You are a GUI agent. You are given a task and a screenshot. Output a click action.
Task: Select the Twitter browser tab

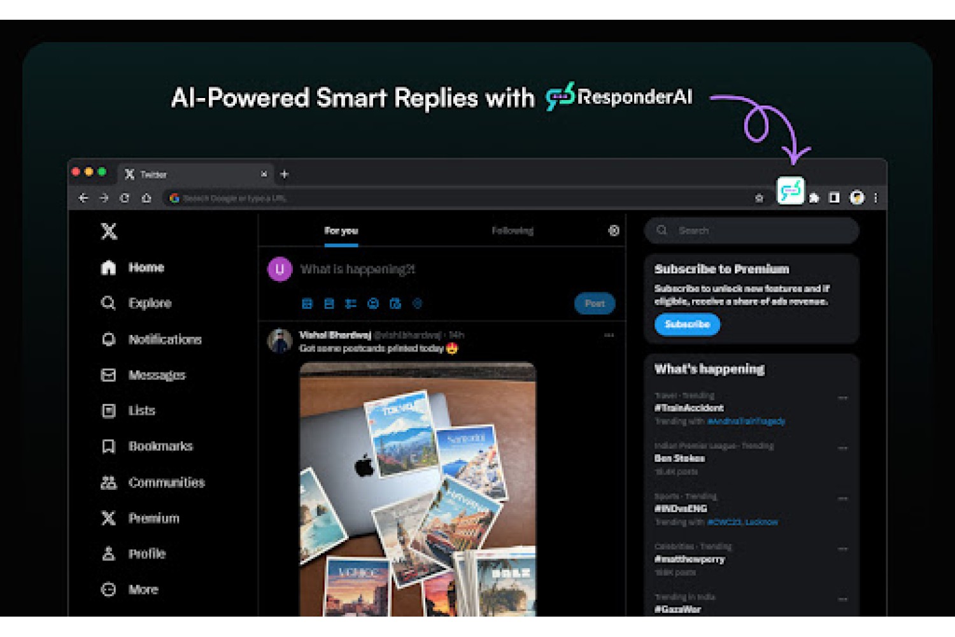[x=195, y=174]
